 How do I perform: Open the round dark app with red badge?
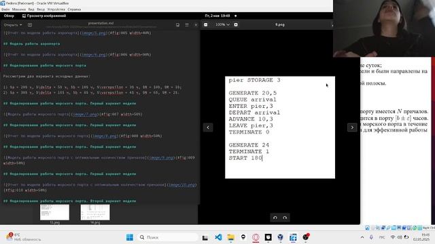306,237
